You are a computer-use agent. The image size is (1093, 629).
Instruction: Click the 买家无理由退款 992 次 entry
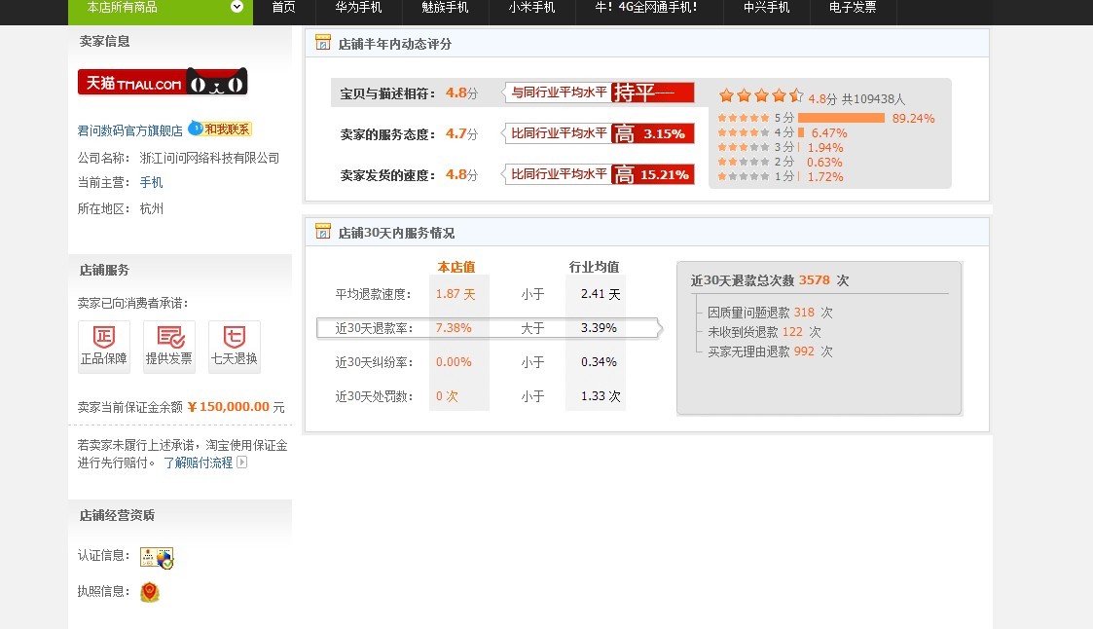click(x=770, y=351)
